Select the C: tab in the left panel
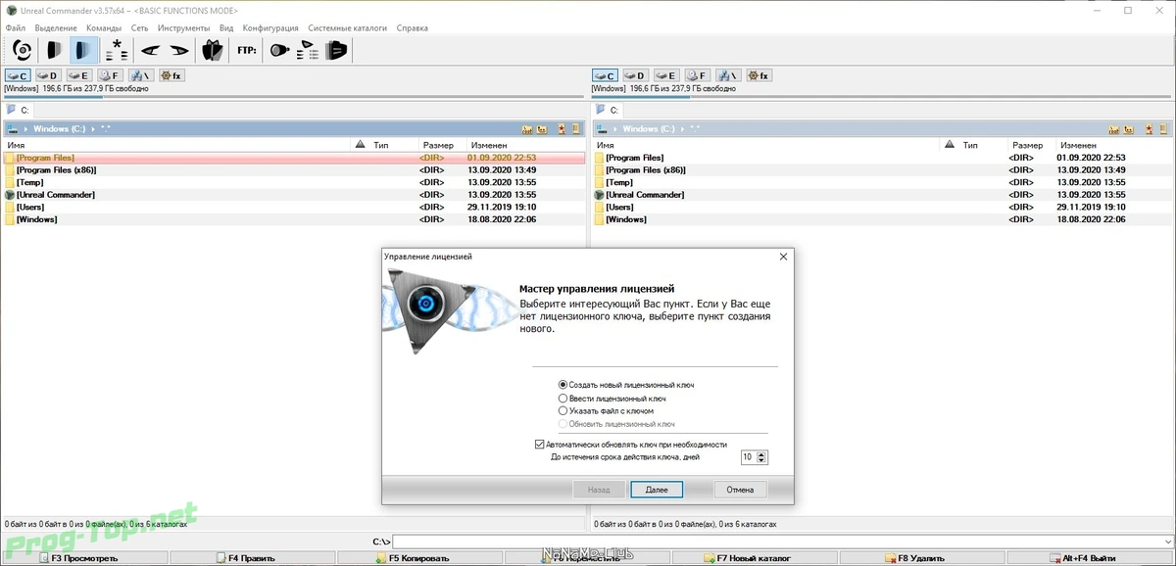The width and height of the screenshot is (1176, 566). pyautogui.click(x=19, y=111)
